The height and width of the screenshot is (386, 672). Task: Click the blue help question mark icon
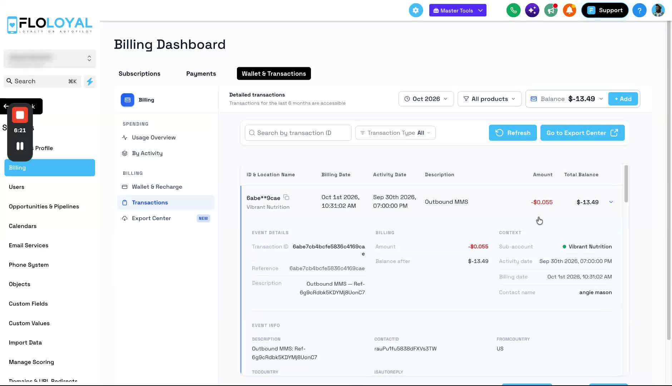(639, 10)
